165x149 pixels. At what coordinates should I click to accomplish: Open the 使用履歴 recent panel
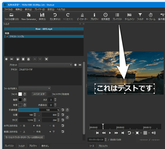(105, 17)
